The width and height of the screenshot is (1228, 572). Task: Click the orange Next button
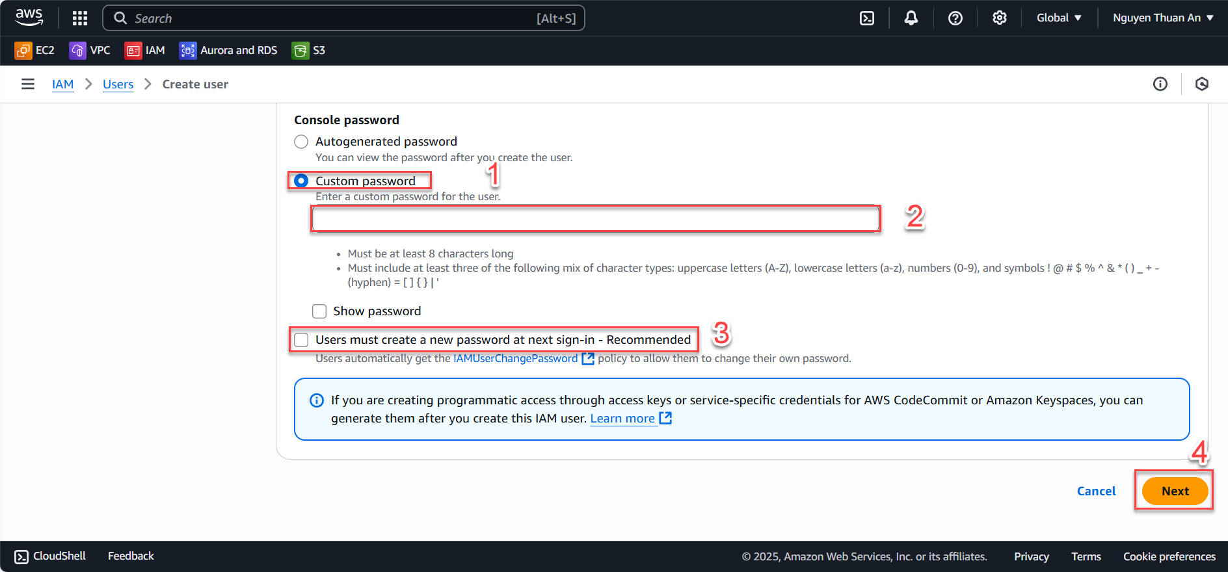[x=1175, y=491]
